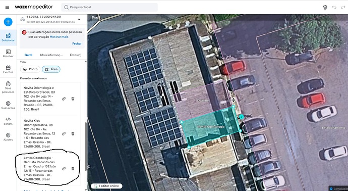Undo the last edit

coord(334,8)
